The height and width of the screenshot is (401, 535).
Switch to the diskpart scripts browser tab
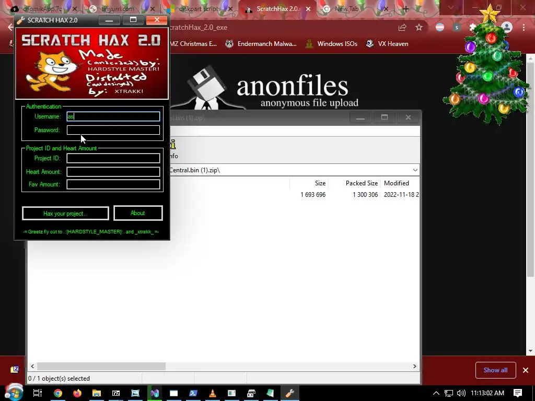coord(200,9)
